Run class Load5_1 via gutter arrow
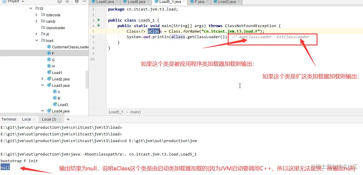Screen dimensions: 363x175 pyautogui.click(x=99, y=20)
